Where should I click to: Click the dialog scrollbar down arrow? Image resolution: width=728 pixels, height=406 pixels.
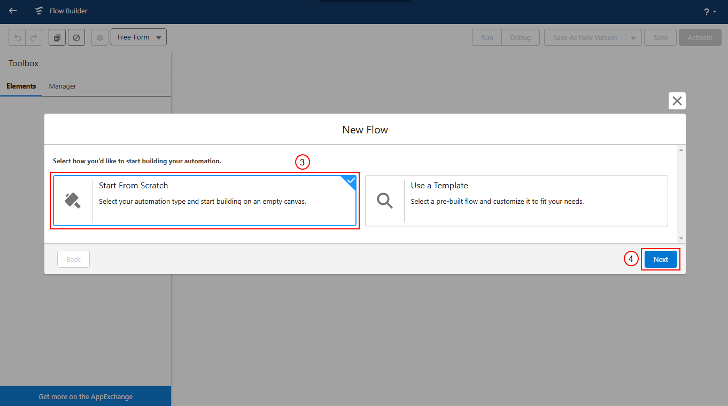(x=681, y=238)
